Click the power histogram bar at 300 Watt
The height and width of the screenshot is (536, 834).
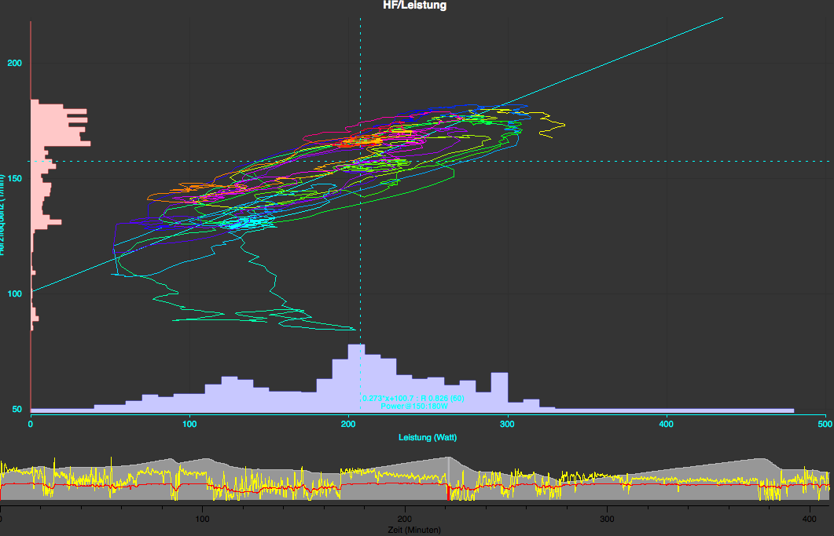pyautogui.click(x=499, y=392)
